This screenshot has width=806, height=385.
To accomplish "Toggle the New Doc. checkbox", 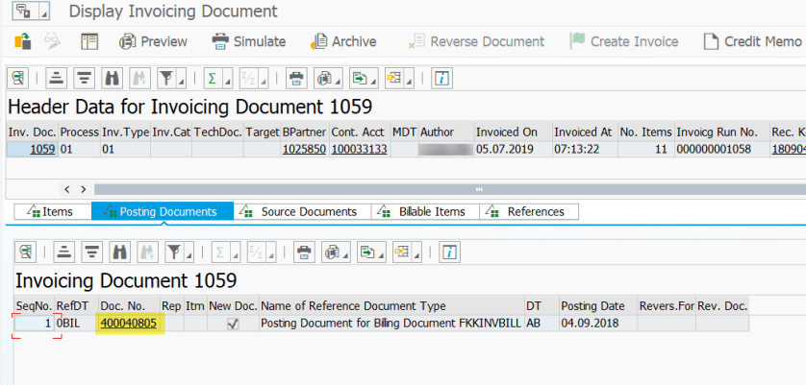I will pos(233,324).
